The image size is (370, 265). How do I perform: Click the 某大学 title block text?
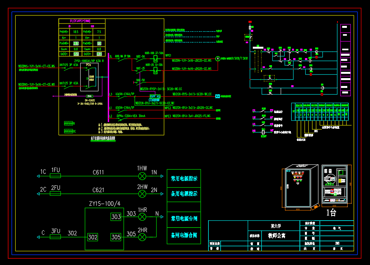click(276, 226)
